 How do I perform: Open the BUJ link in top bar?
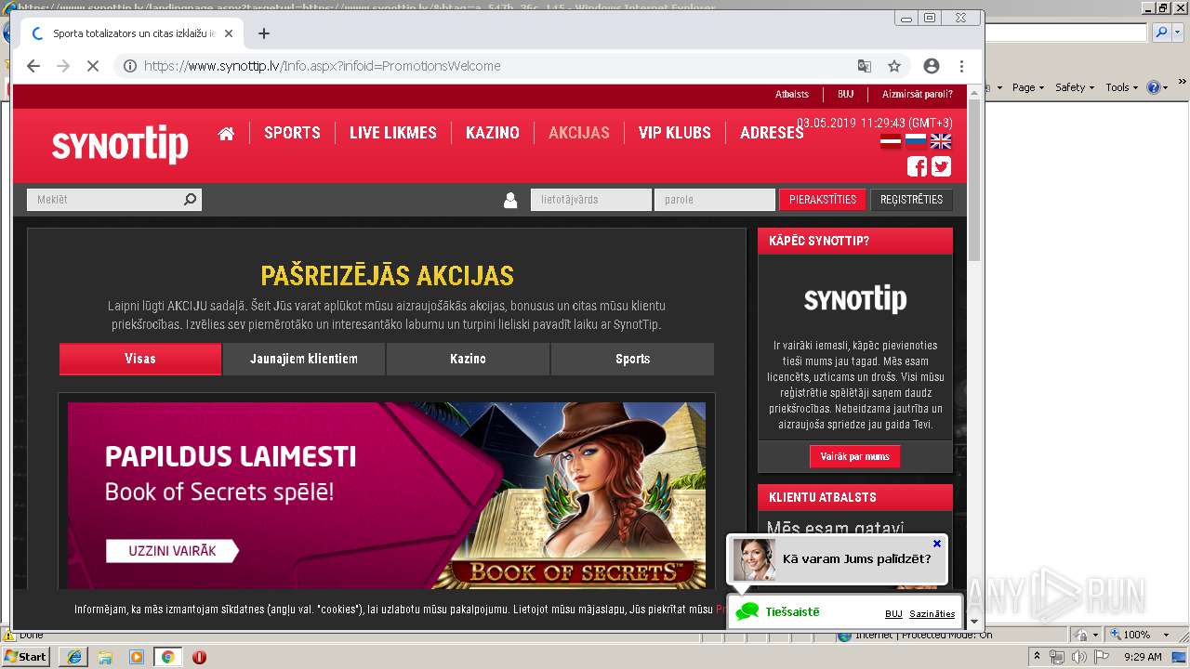pos(845,95)
